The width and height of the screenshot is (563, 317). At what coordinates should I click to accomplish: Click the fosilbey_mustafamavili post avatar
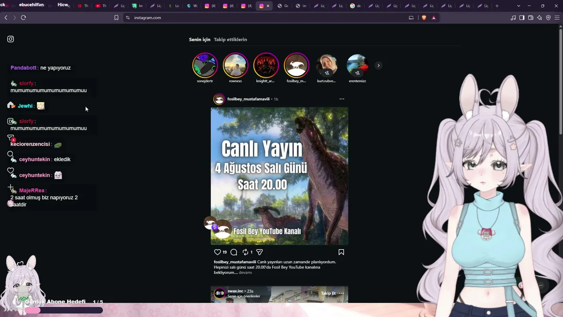pos(219,99)
